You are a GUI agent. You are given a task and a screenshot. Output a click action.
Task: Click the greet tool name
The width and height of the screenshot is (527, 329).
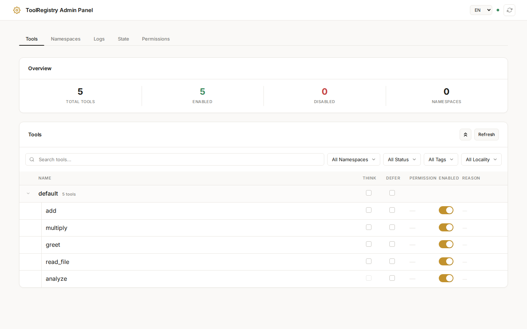point(53,245)
